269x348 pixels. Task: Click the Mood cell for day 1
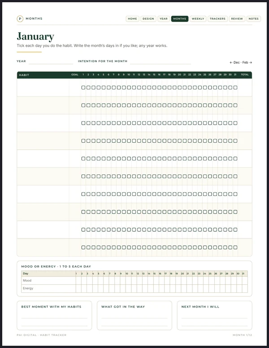[x=78, y=281]
